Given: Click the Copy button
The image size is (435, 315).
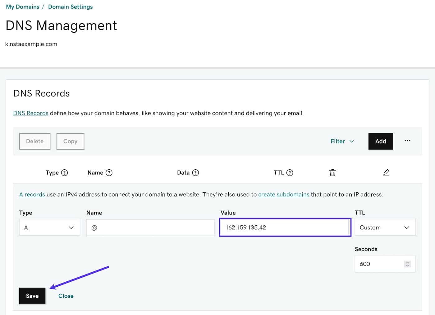Looking at the screenshot, I should click(x=70, y=141).
